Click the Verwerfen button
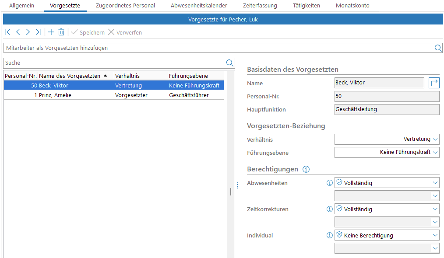444x258 pixels. (125, 32)
